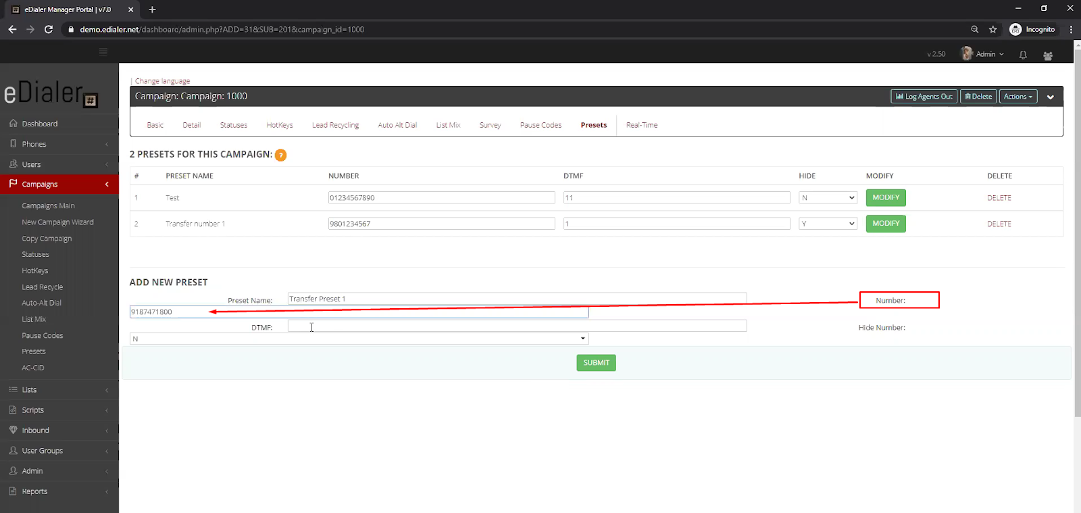Open the user groups icon in header
The width and height of the screenshot is (1081, 513).
1048,55
